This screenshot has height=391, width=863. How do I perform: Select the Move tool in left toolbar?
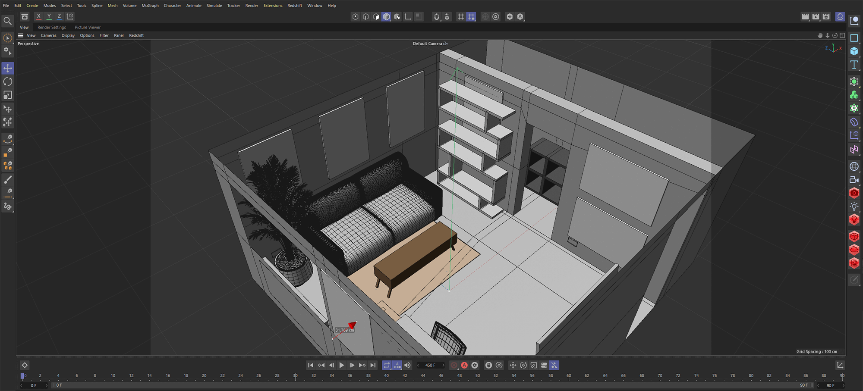click(8, 68)
